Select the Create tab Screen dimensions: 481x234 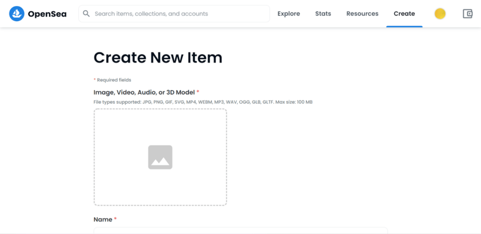pos(404,14)
